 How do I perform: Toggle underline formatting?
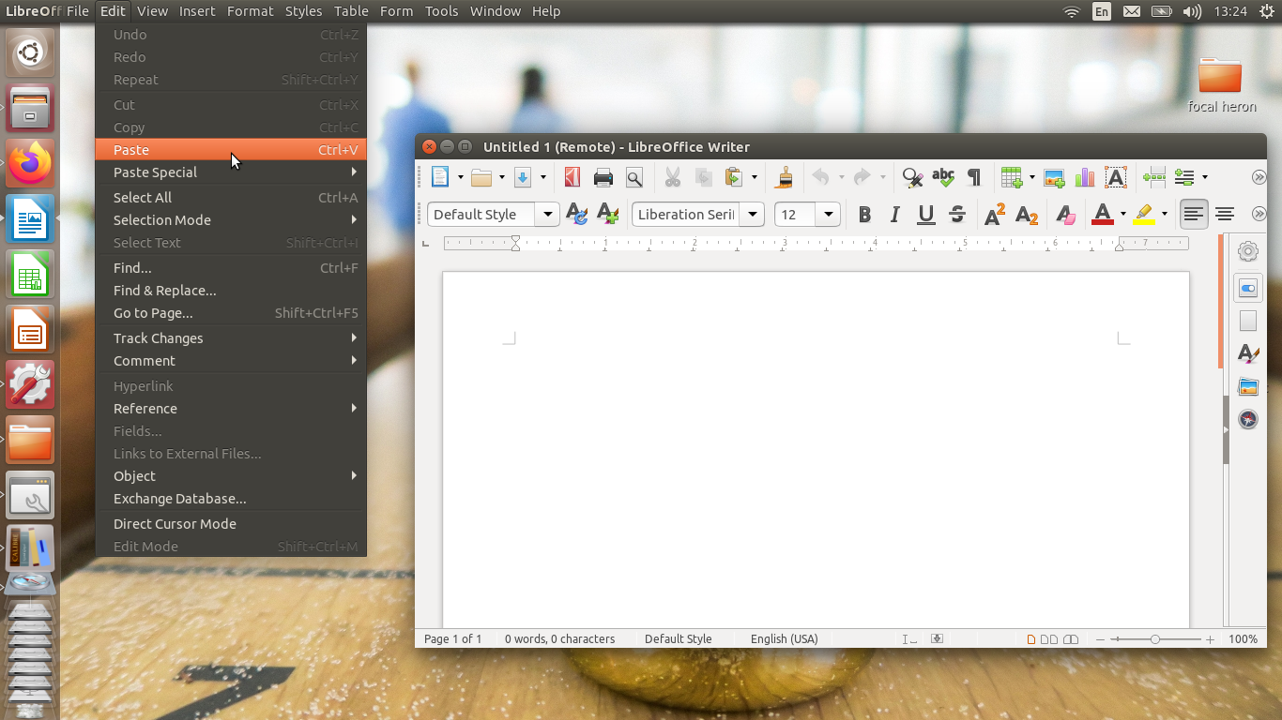coord(925,215)
